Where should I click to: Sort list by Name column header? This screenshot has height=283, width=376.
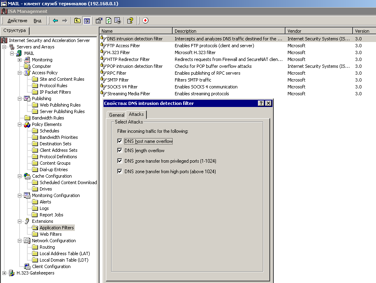(x=136, y=31)
